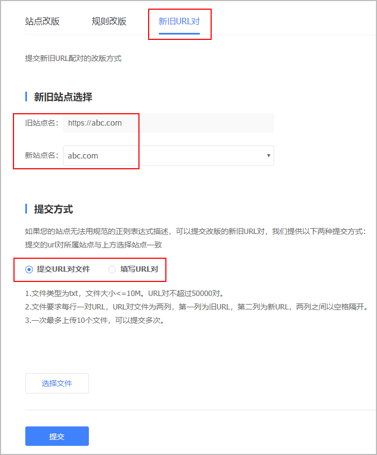Click the 新旧站点选择 section heading
Image resolution: width=377 pixels, height=455 pixels.
click(x=63, y=97)
